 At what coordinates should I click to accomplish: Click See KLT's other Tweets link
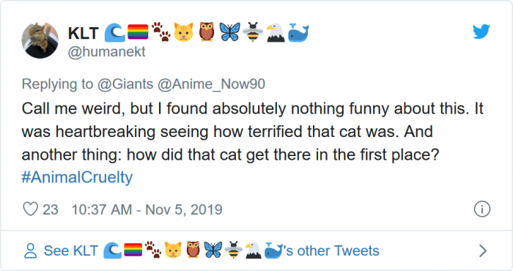click(211, 250)
